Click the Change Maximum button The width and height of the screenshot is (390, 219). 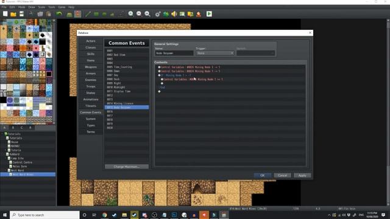[x=127, y=167]
